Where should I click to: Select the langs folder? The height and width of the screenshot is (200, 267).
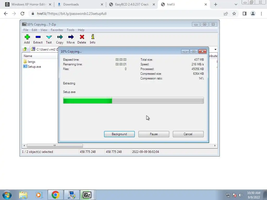[29, 61]
